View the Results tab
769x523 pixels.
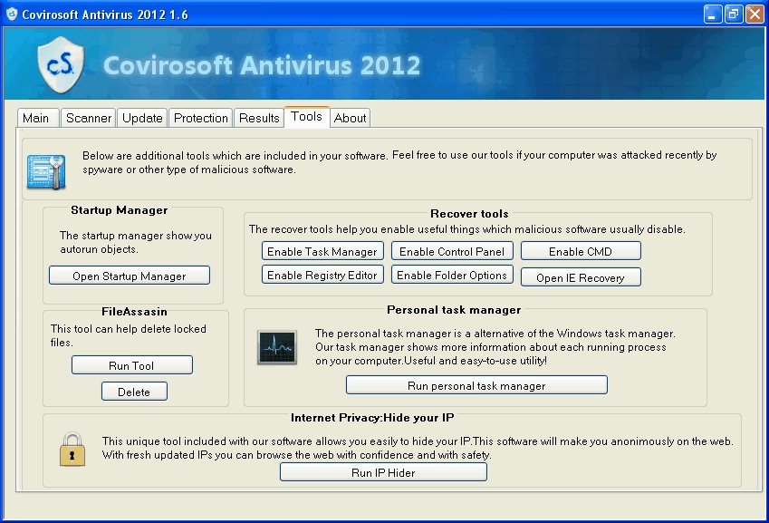pos(259,118)
